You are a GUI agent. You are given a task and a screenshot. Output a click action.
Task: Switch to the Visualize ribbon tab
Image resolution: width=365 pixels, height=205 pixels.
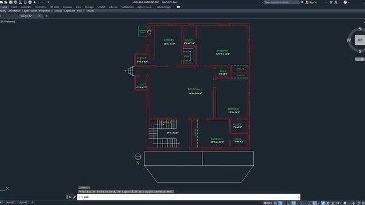[67, 7]
